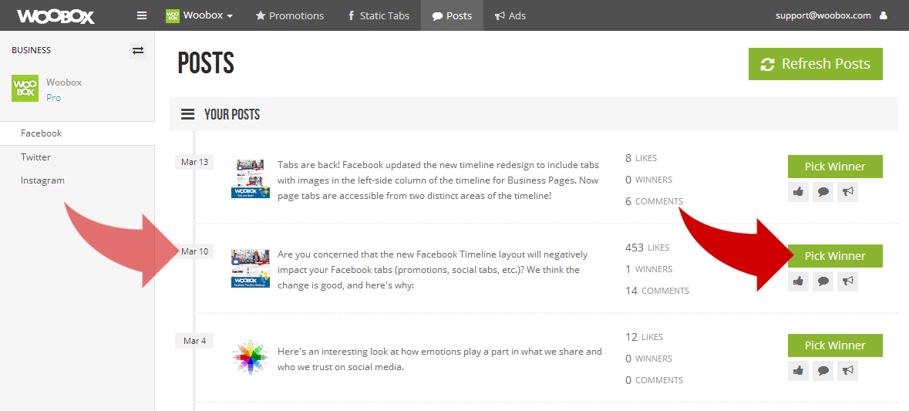Open the Mar 4 emotions post thumbnail
This screenshot has height=411, width=909.
[251, 359]
